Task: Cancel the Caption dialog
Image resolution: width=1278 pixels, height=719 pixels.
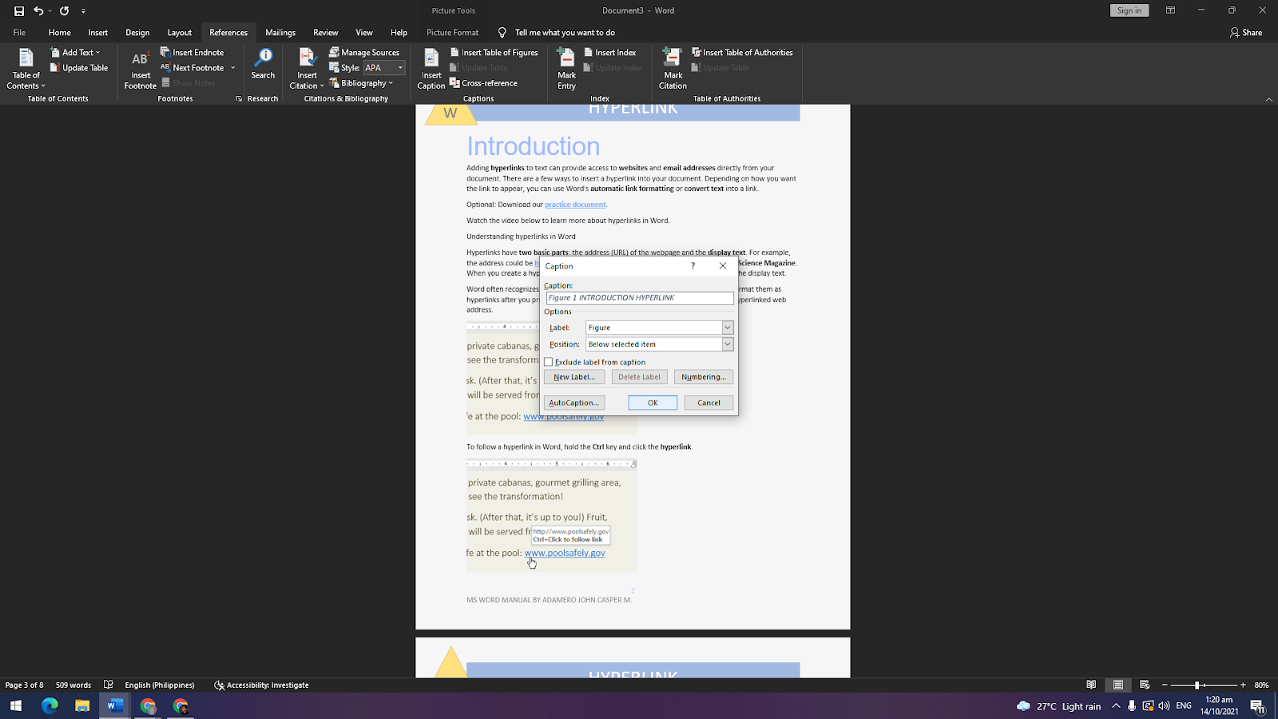Action: (x=708, y=403)
